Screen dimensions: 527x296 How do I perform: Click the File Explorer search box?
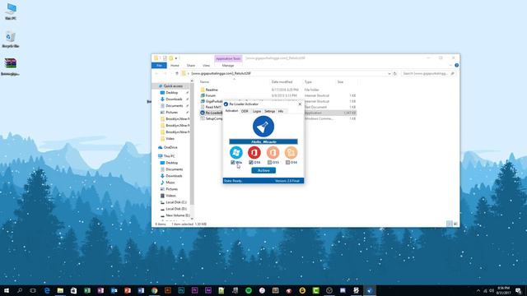tap(428, 73)
